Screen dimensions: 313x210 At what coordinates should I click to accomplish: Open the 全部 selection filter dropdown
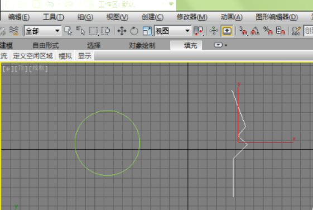coord(42,31)
